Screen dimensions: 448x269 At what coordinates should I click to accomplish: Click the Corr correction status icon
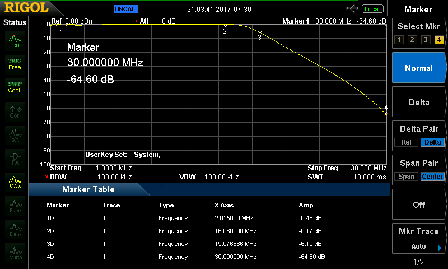pyautogui.click(x=15, y=111)
